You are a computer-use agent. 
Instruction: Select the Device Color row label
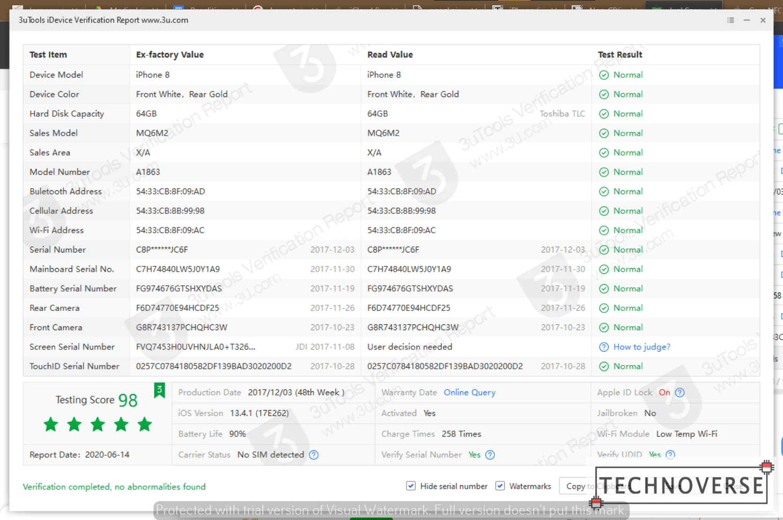coord(54,94)
